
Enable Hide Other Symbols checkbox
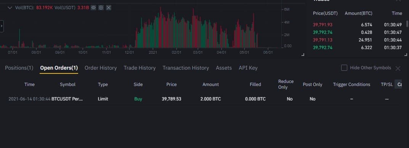pos(344,68)
